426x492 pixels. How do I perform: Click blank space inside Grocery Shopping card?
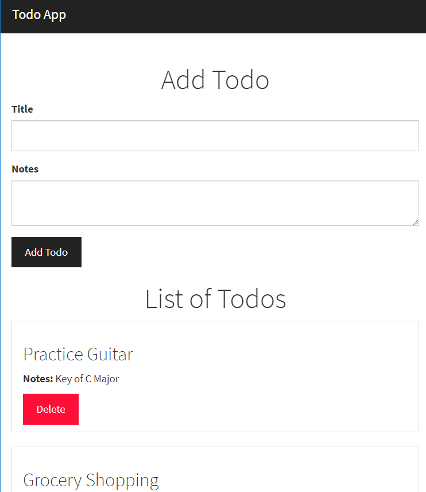(282, 471)
